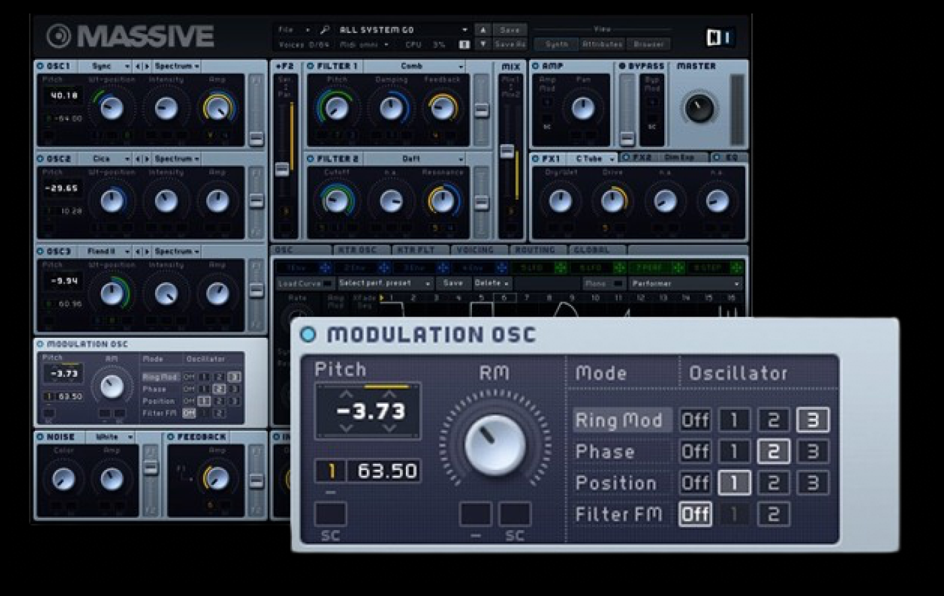This screenshot has width=944, height=596.
Task: Toggle OSC1 on or off
Action: coord(40,66)
